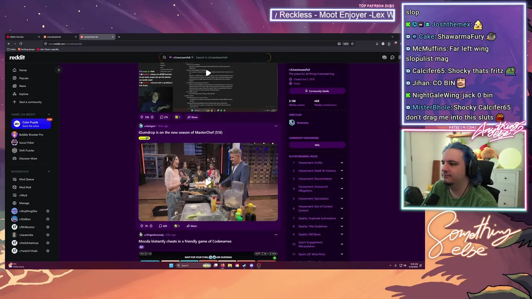Open the options menu for the iGumdrop post
532x299 pixels.
[x=276, y=126]
